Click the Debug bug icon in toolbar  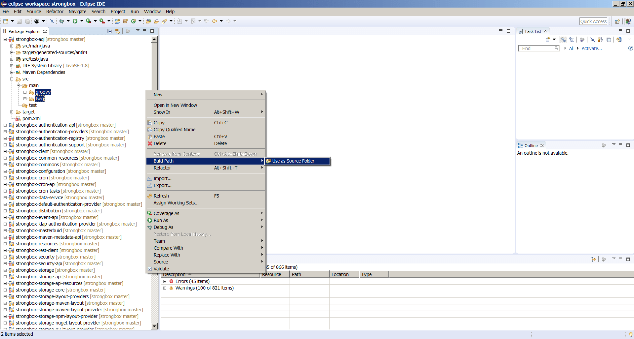point(61,21)
